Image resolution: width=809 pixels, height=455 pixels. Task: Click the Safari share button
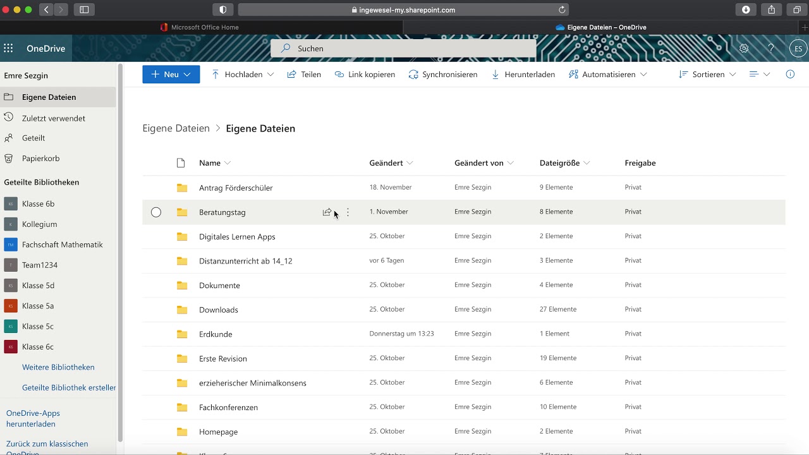772,9
